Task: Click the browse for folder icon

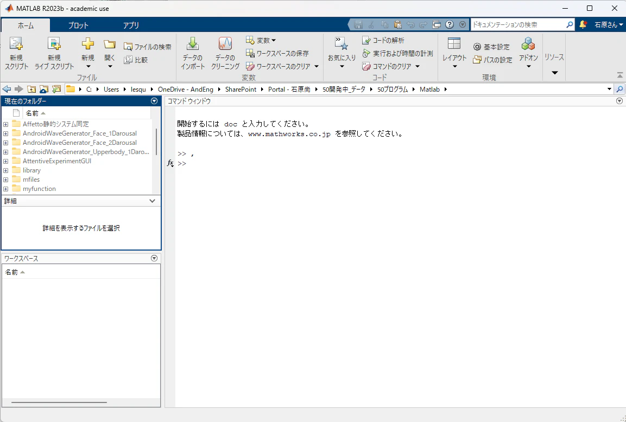Action: [44, 89]
